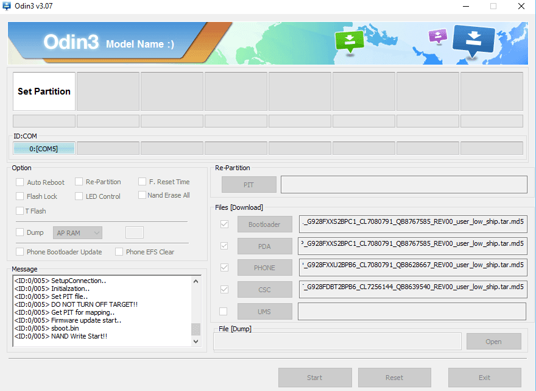Click the large blue download bubble icon

click(473, 41)
